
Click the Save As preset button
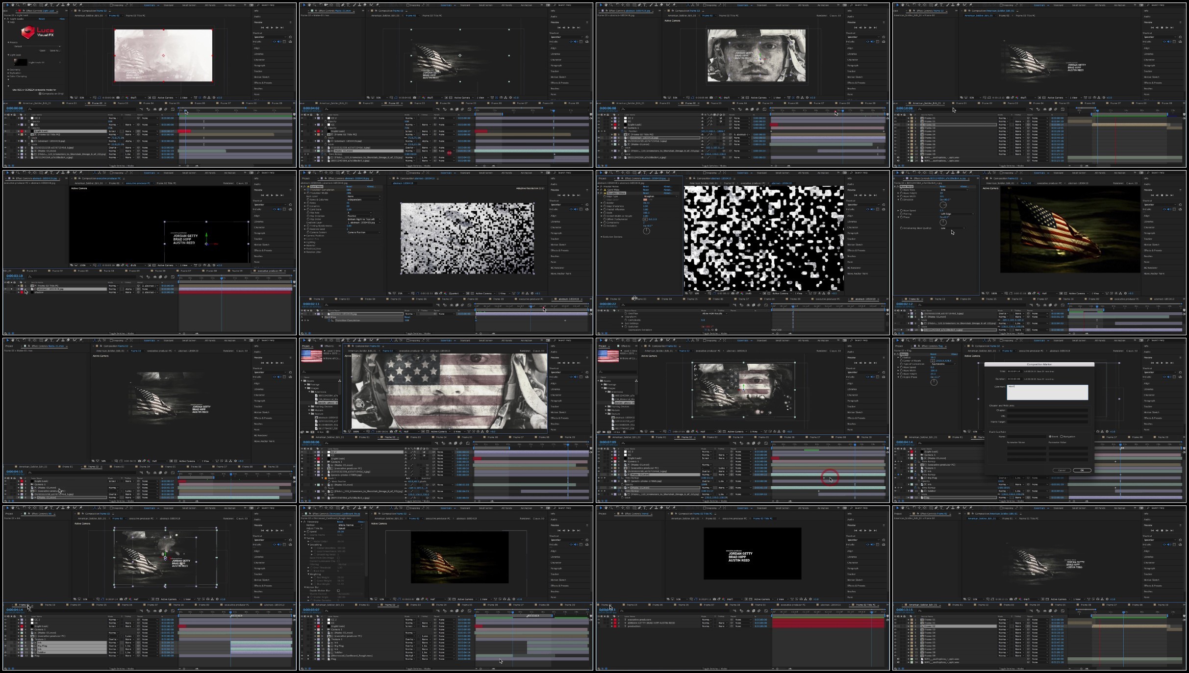pos(55,50)
